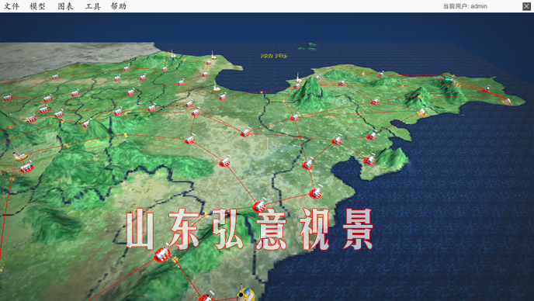
Task: Select the yellow platform icon above the leftmost station
Action: point(19,155)
